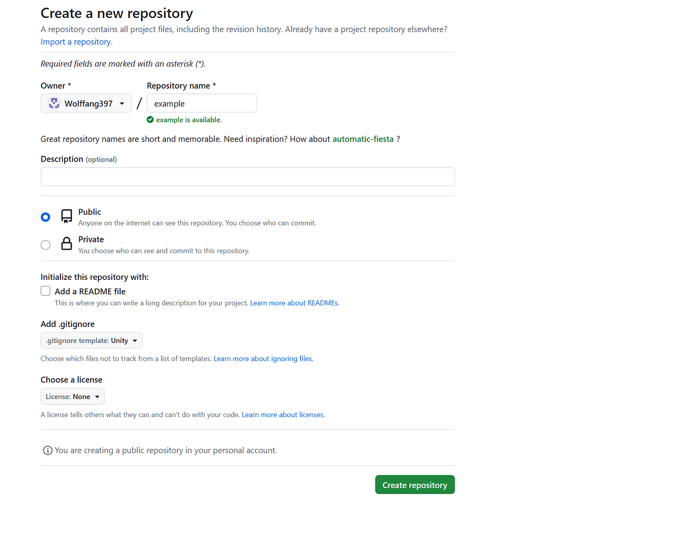Click the Create repository button
696x535 pixels.
tap(415, 485)
